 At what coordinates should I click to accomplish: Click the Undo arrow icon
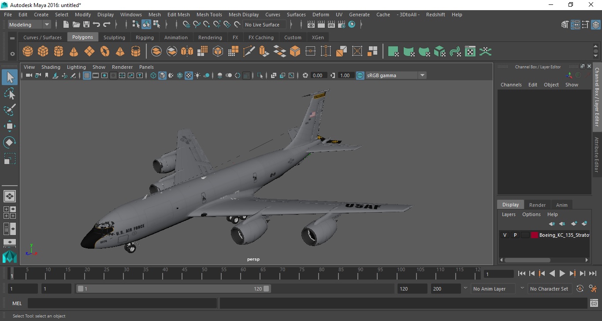97,25
